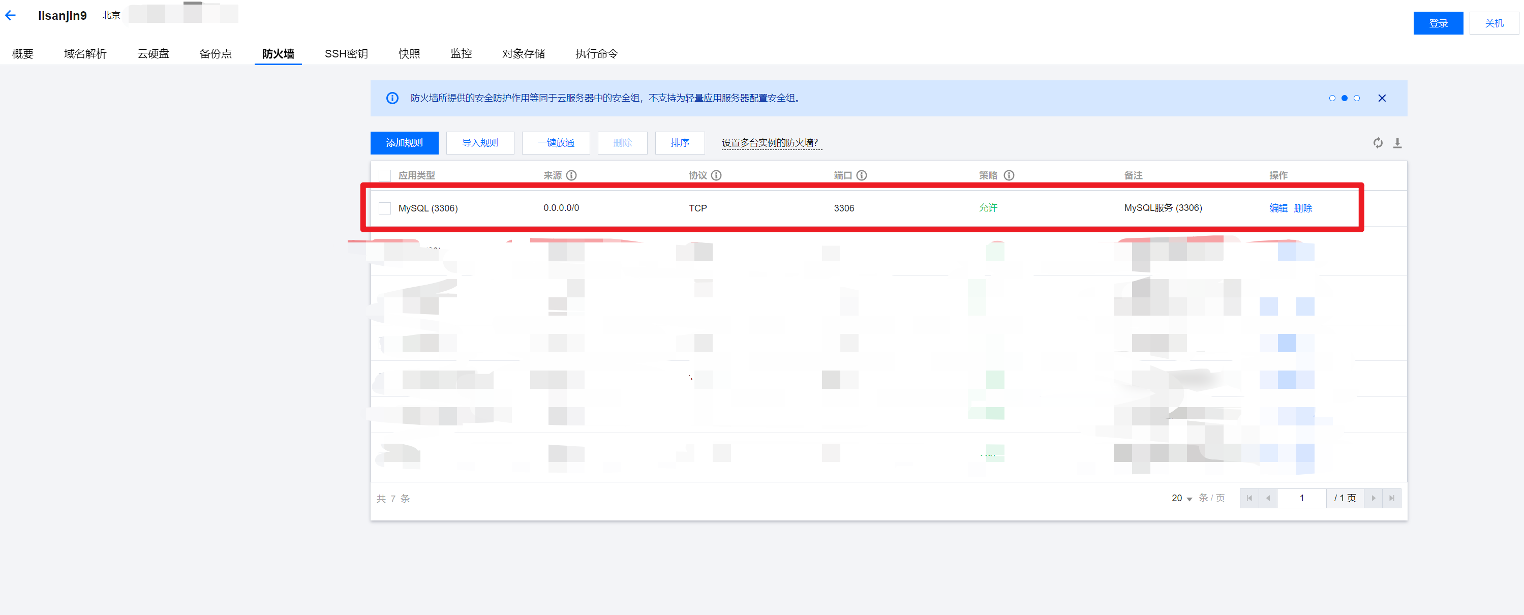This screenshot has height=615, width=1524.
Task: Click the 一键放通 button
Action: point(556,143)
